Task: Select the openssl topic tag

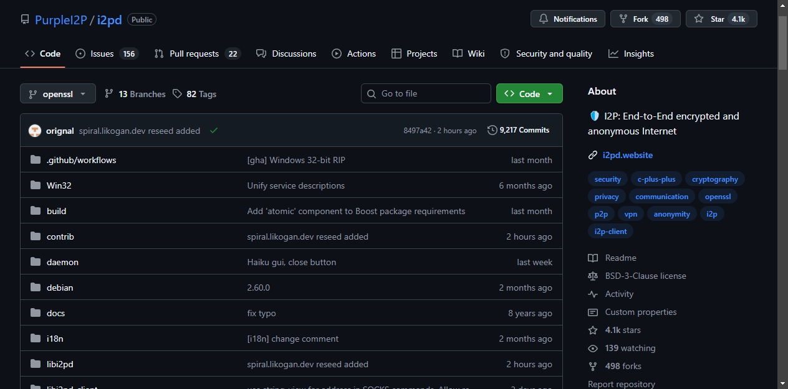Action: coord(718,197)
